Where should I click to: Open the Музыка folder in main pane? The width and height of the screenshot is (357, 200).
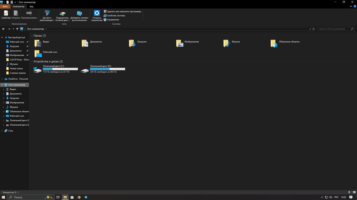(x=226, y=43)
